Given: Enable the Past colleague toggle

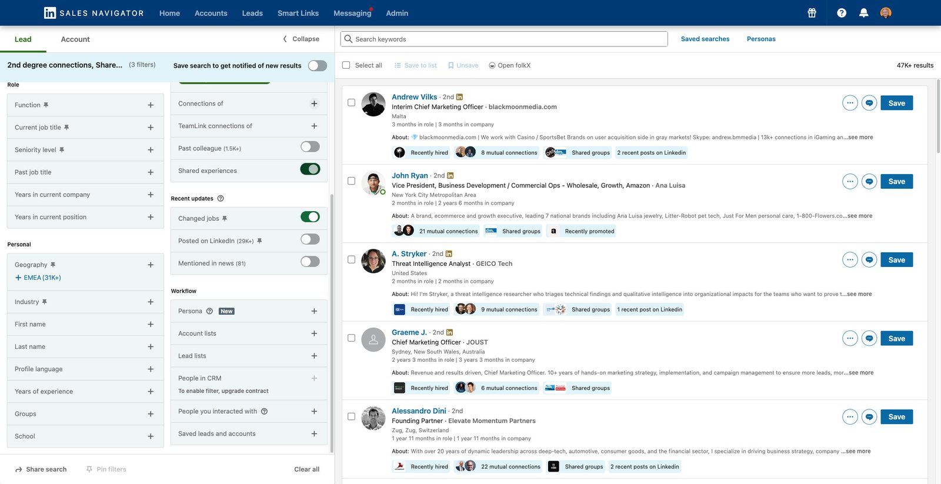Looking at the screenshot, I should [x=310, y=146].
